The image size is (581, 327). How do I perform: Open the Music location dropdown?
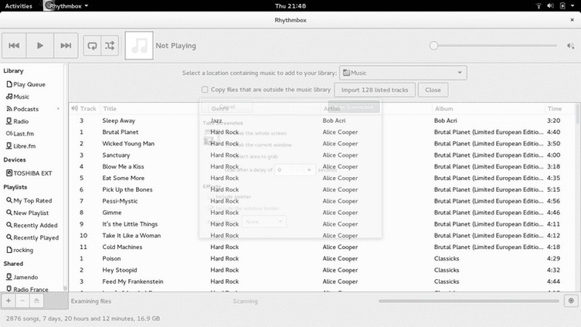pos(403,73)
